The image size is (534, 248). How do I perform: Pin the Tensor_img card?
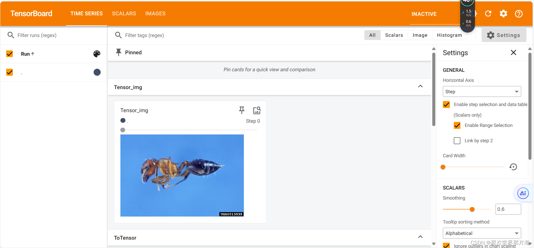pyautogui.click(x=242, y=111)
